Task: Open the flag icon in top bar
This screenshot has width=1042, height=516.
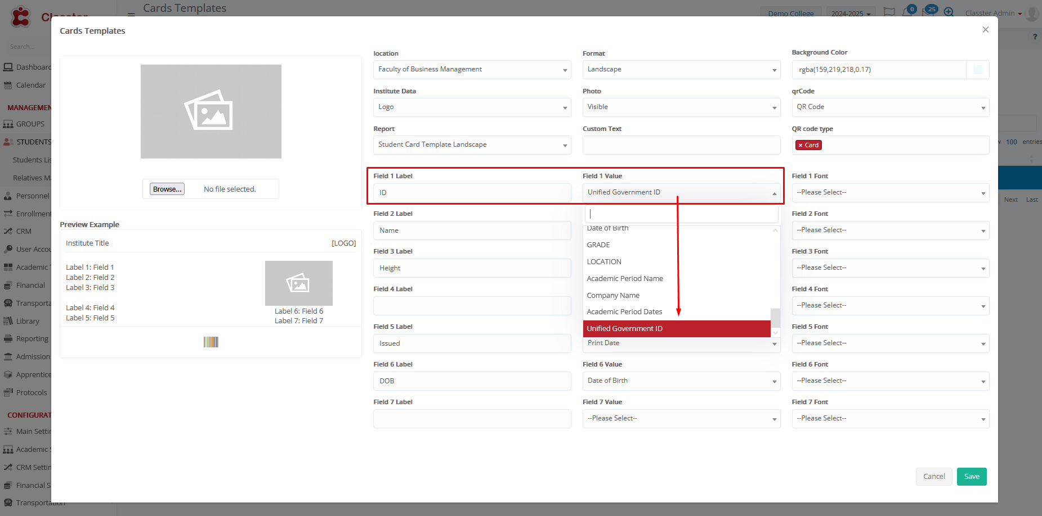Action: tap(889, 12)
